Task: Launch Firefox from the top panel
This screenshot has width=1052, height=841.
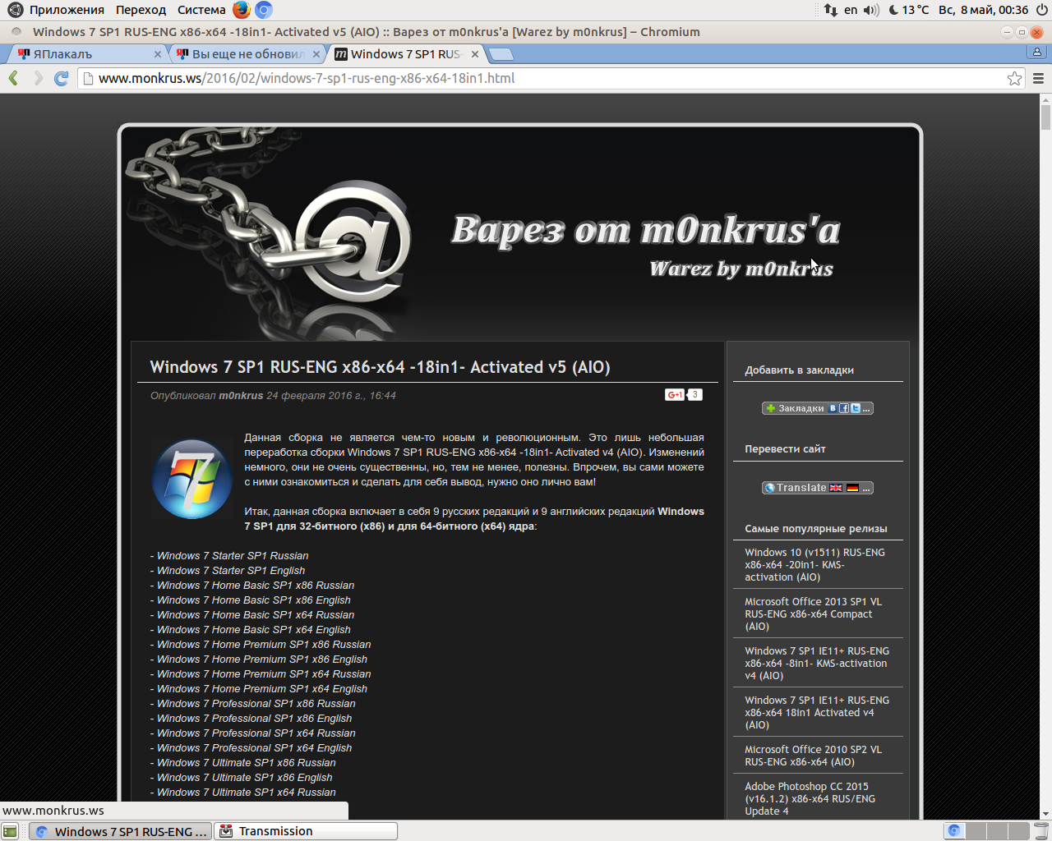Action: coord(241,10)
